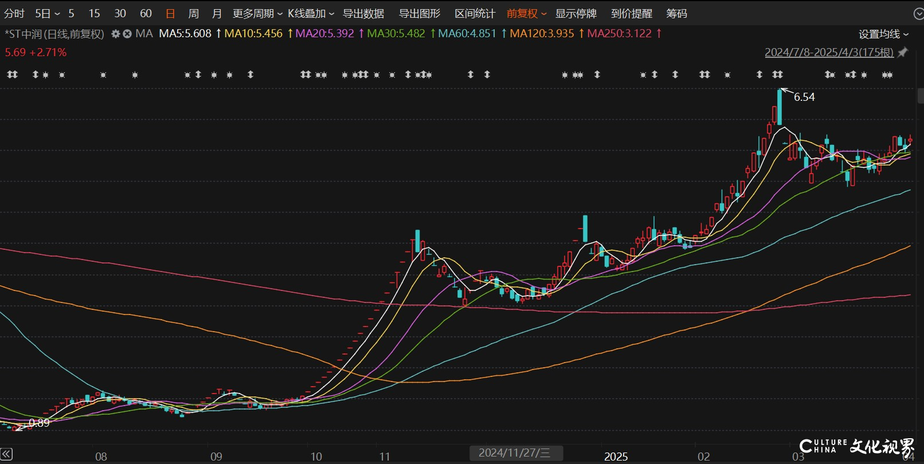This screenshot has height=464, width=924.
Task: Switch to 分时 intraday view
Action: coord(14,13)
